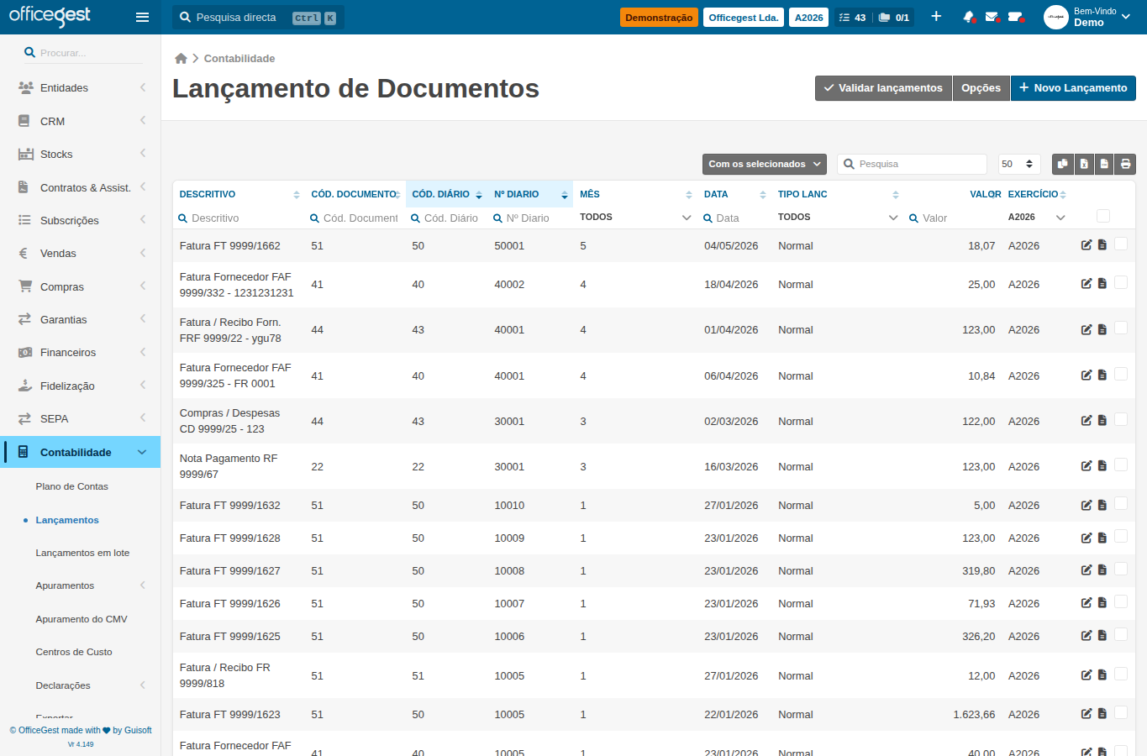Toggle the hamburger sidebar menu icon
Viewport: 1147px width, 756px height.
pyautogui.click(x=142, y=17)
